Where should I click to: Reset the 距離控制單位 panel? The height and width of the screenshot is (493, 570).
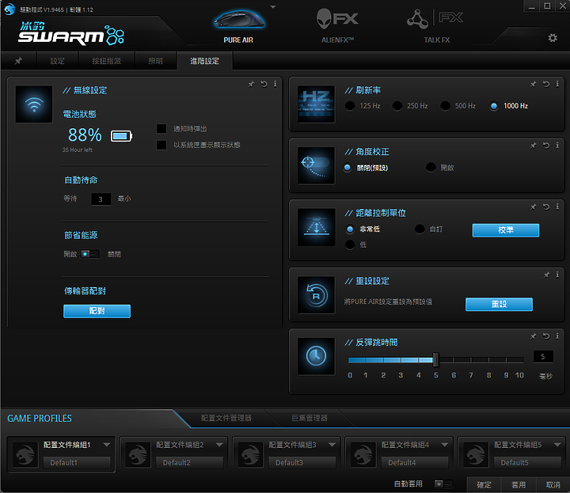(546, 207)
